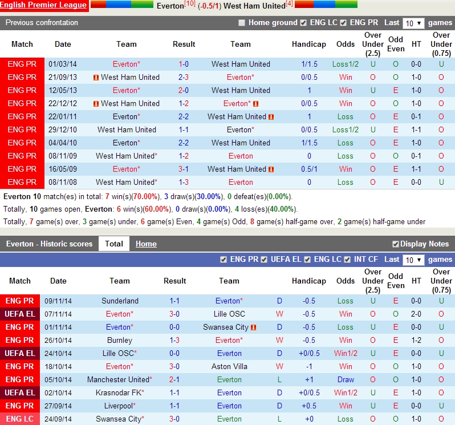Click red card icon next to Everton 22/12/12
Image resolution: width=455 pixels, height=425 pixels.
click(255, 104)
